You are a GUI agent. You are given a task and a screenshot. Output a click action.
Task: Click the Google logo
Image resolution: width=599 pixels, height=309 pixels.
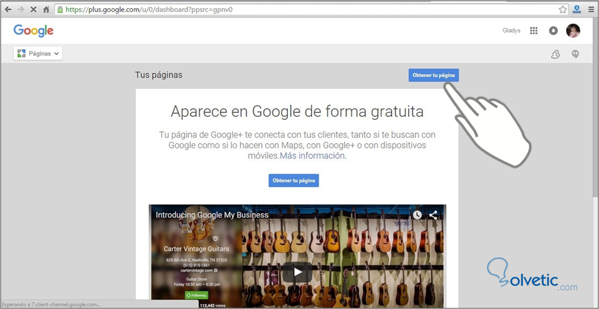[34, 30]
